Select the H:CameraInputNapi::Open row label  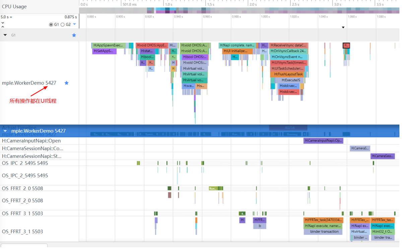pyautogui.click(x=31, y=141)
